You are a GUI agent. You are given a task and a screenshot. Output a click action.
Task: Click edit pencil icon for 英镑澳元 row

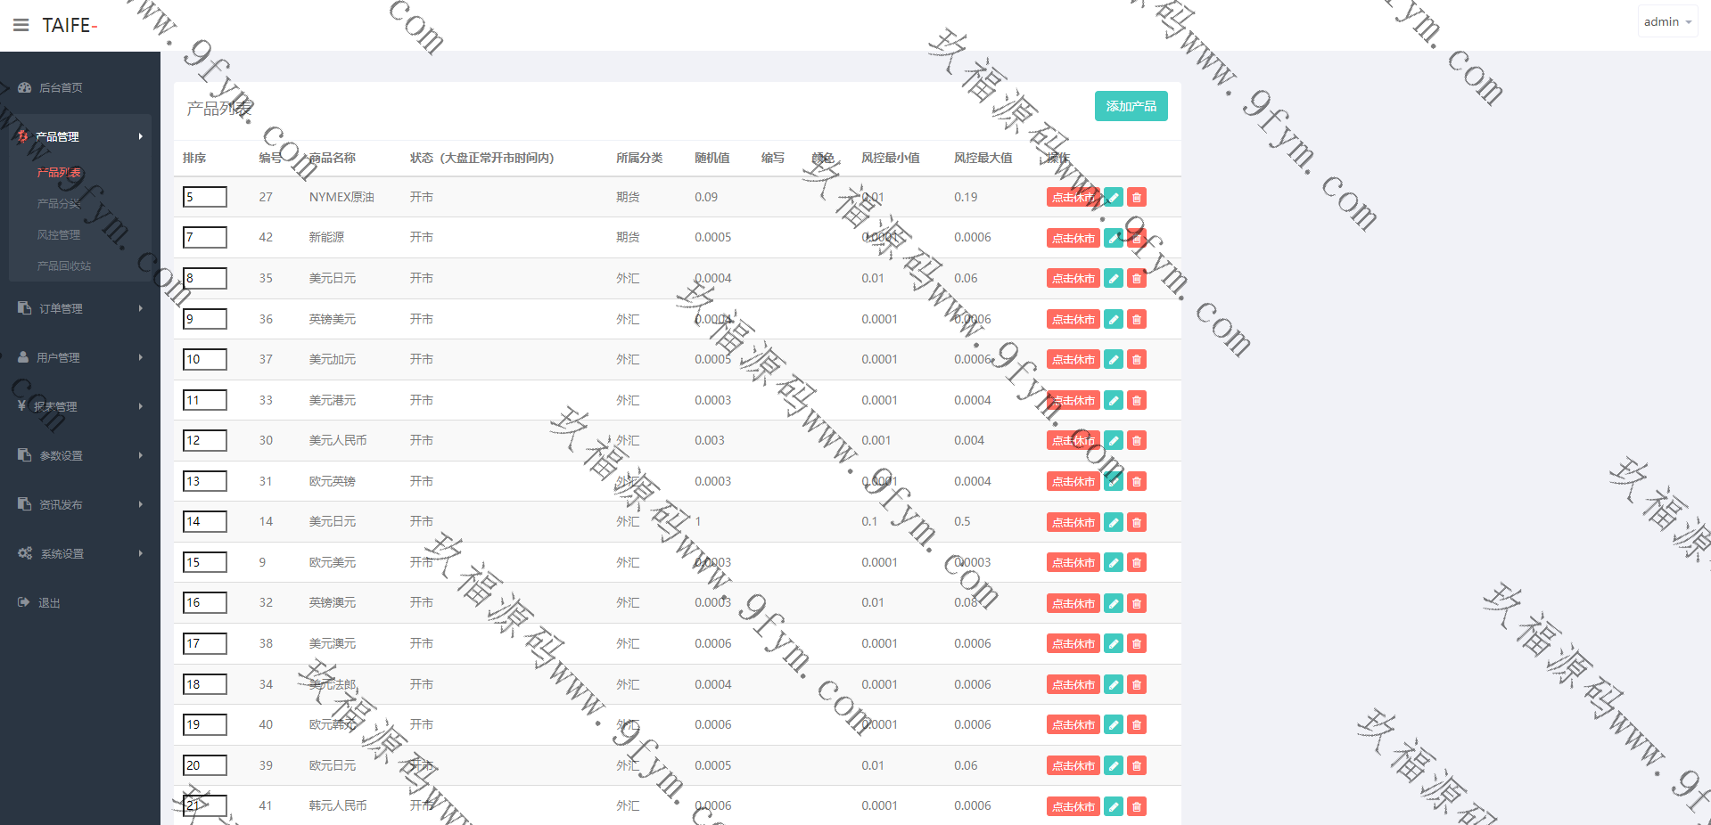(x=1113, y=603)
